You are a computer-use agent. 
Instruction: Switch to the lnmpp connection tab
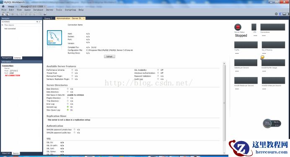pyautogui.click(x=11, y=6)
